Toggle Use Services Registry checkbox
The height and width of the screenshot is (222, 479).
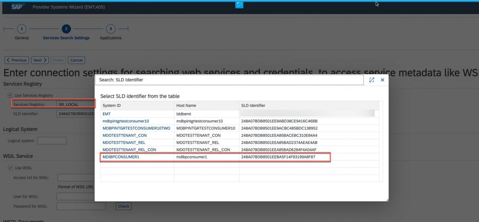[10, 95]
